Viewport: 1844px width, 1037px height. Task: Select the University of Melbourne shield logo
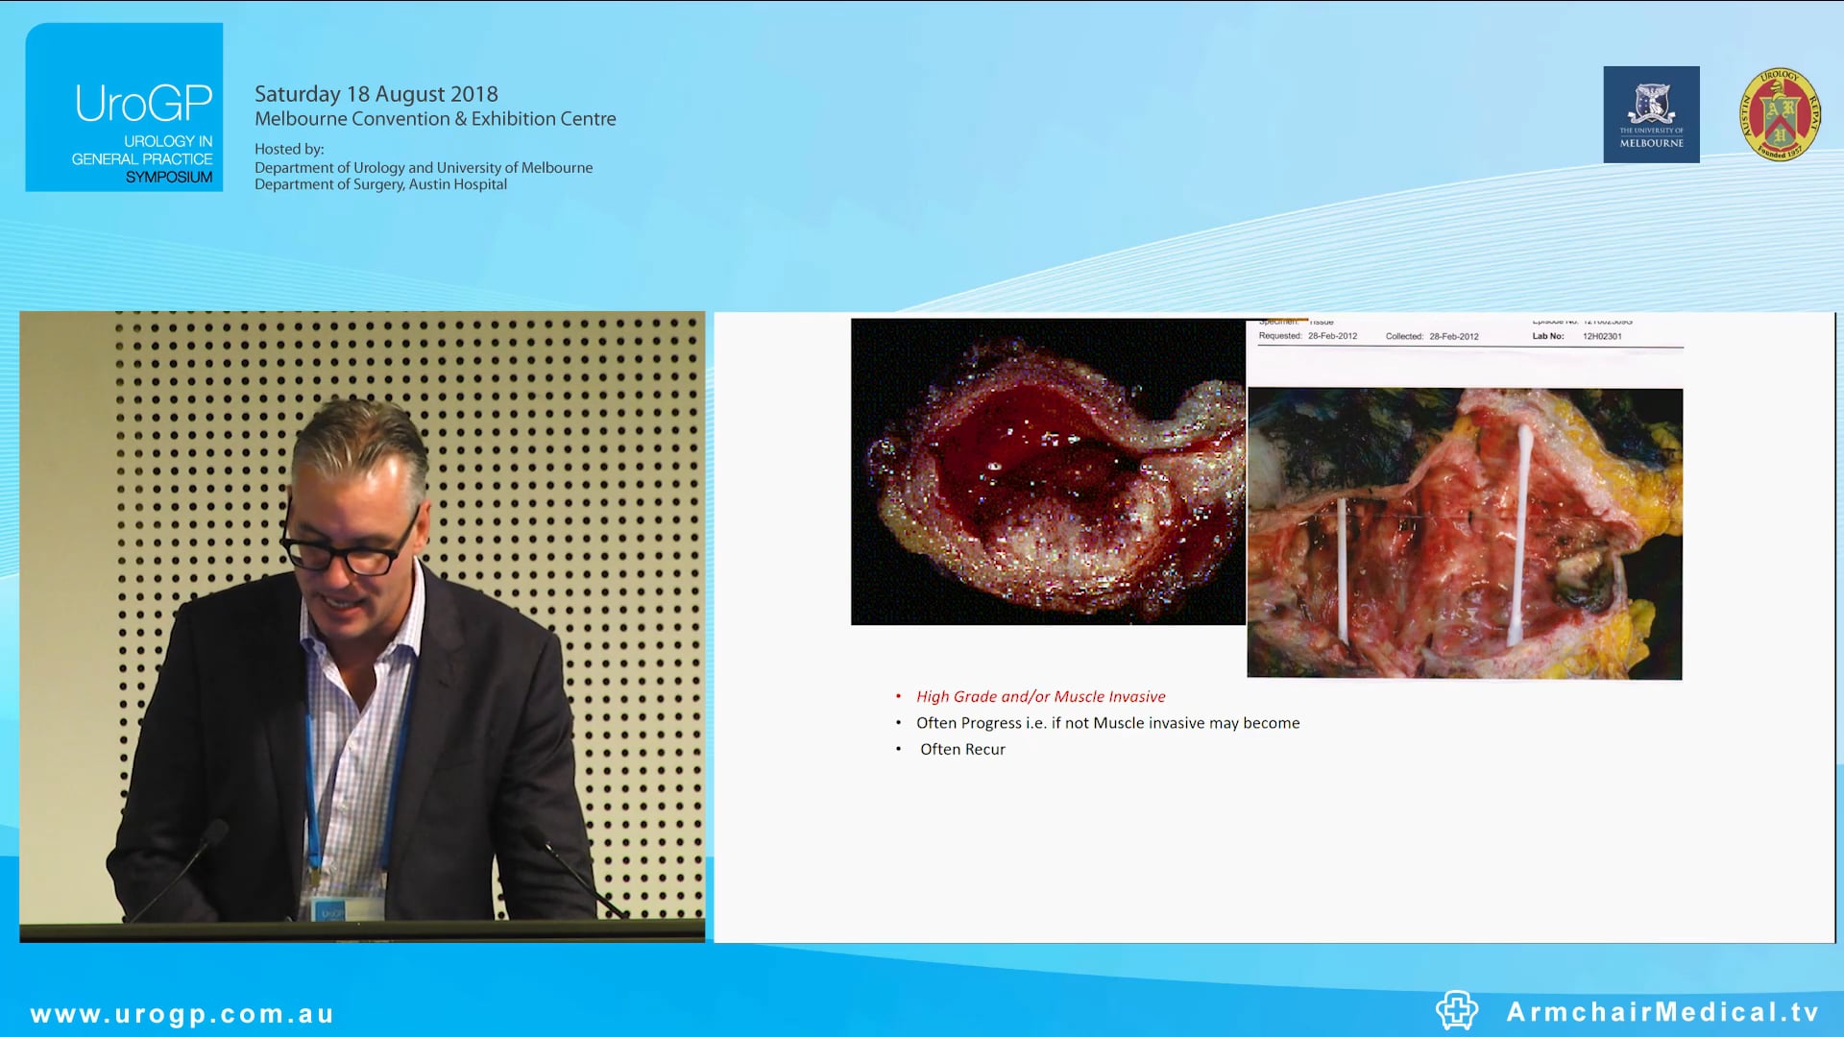point(1651,114)
